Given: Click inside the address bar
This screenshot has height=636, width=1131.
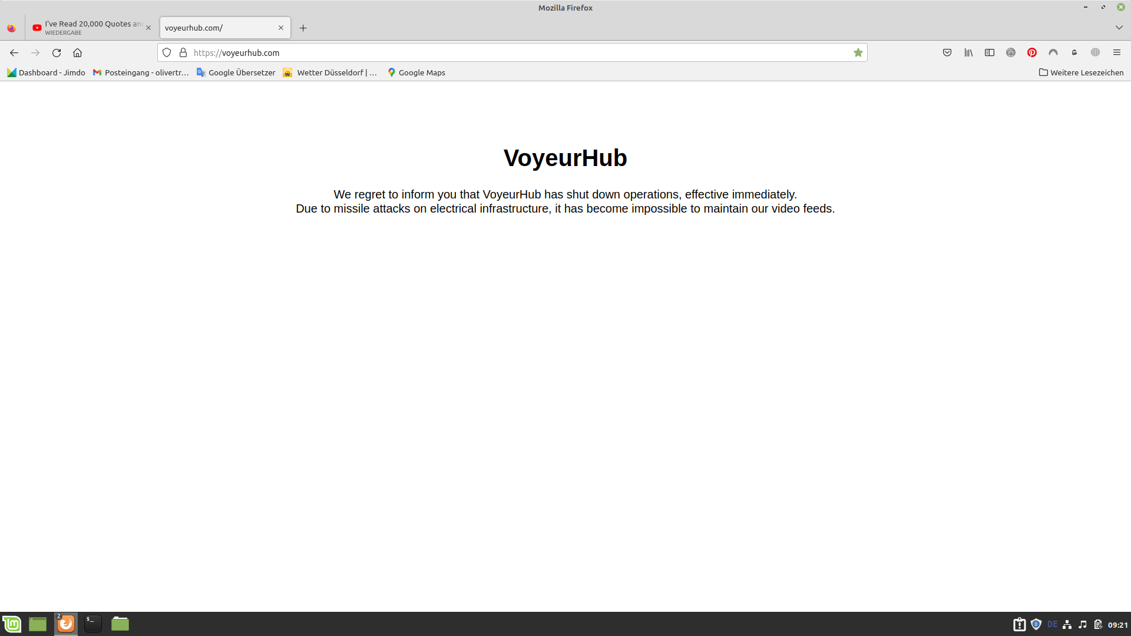Looking at the screenshot, I should [412, 52].
